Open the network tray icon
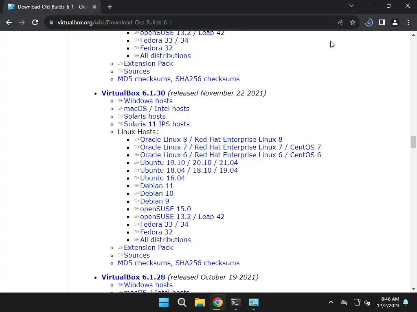The height and width of the screenshot is (312, 417). 357,302
